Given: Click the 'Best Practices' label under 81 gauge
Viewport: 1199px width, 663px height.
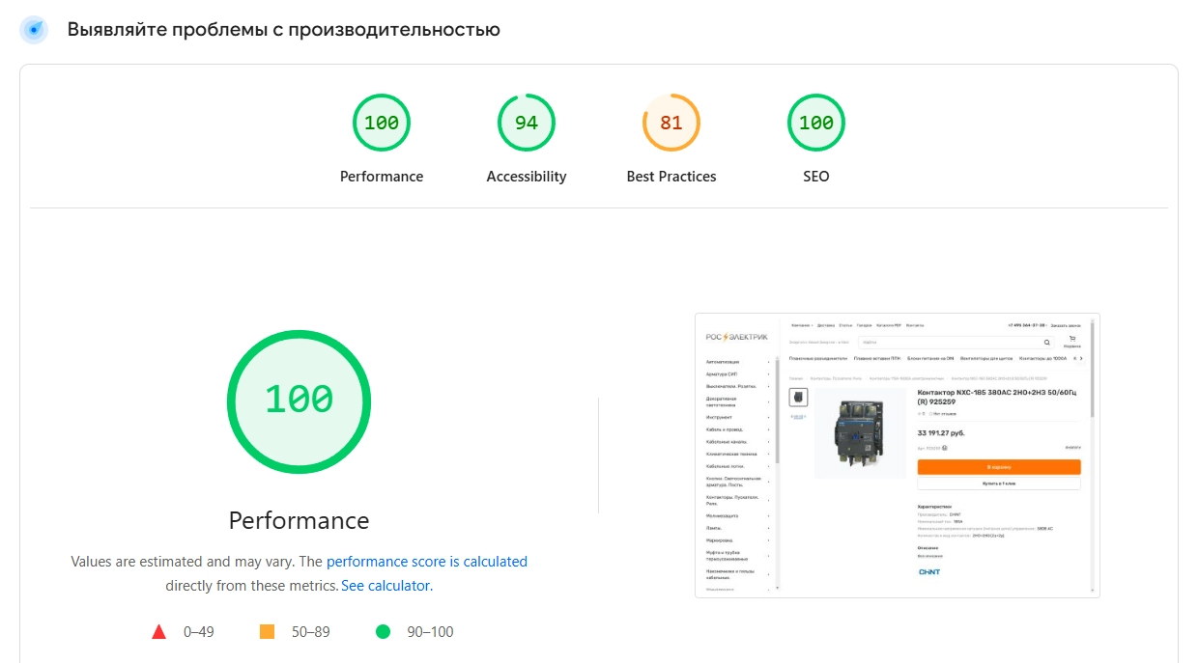Looking at the screenshot, I should [671, 177].
